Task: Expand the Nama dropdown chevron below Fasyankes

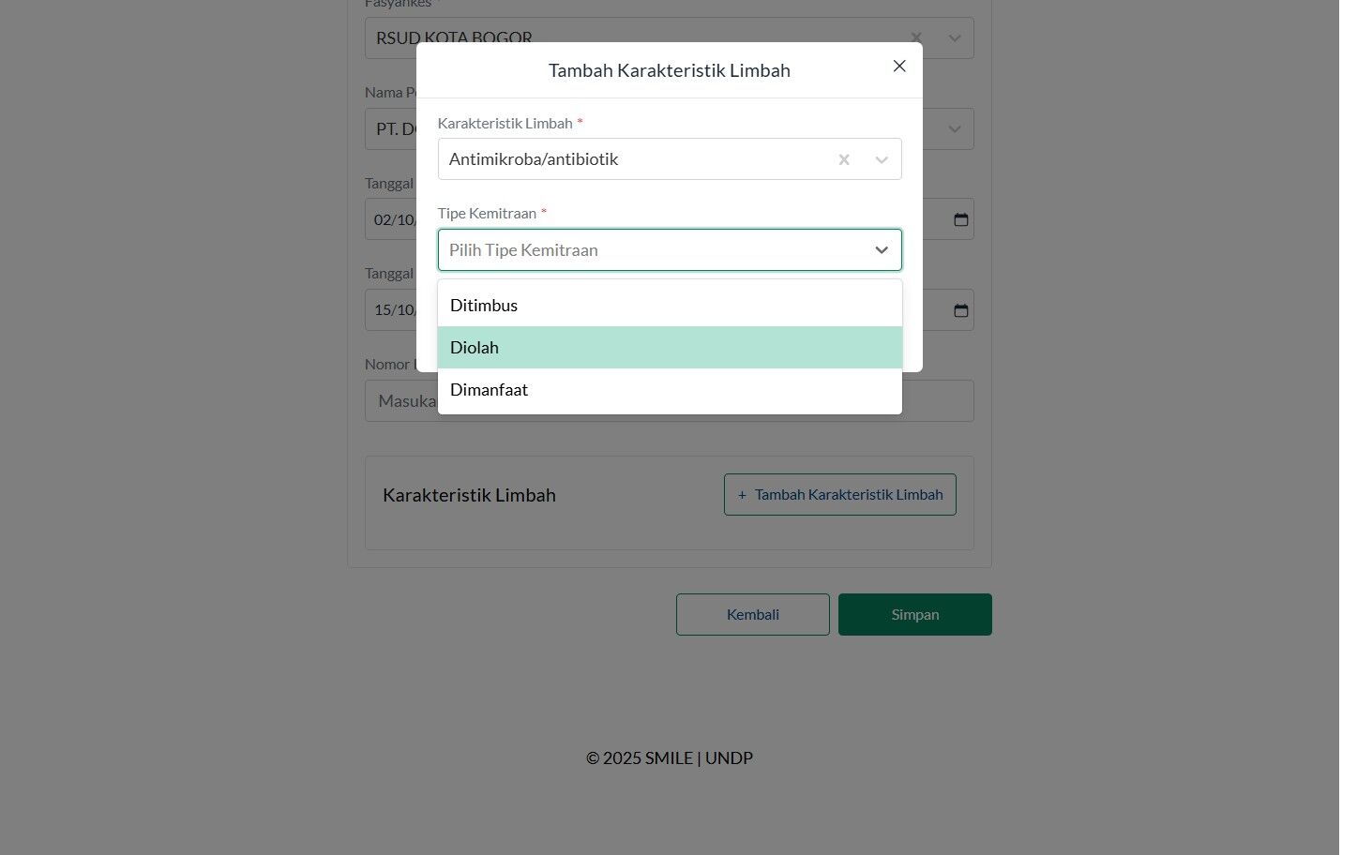Action: (955, 129)
